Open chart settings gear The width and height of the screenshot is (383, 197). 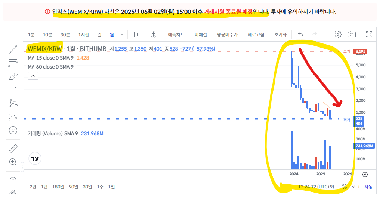pyautogui.click(x=337, y=34)
